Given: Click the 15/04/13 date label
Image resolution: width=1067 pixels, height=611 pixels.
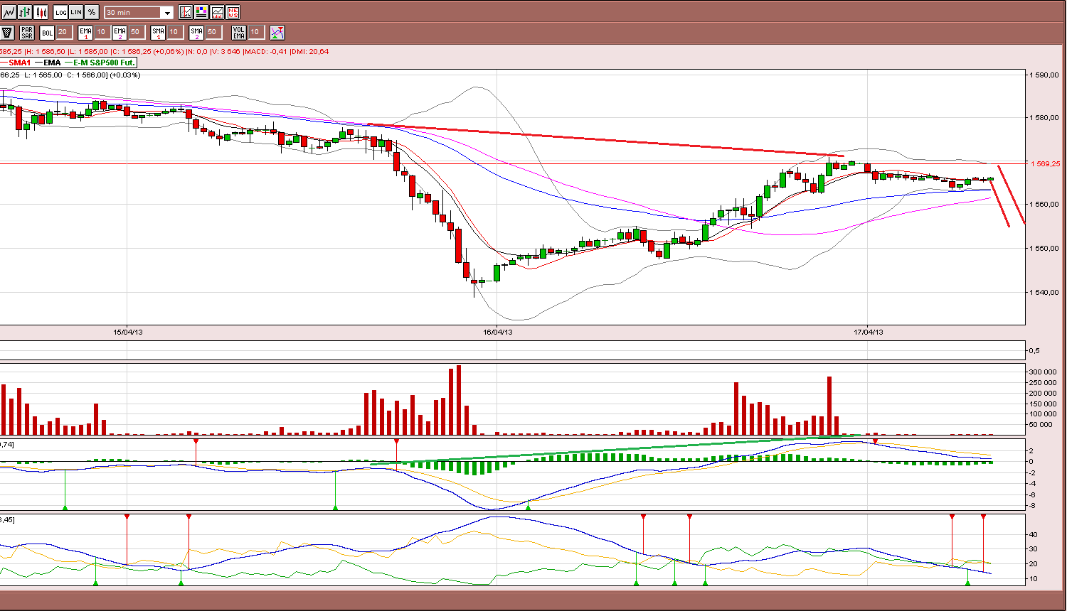Looking at the screenshot, I should [x=128, y=332].
